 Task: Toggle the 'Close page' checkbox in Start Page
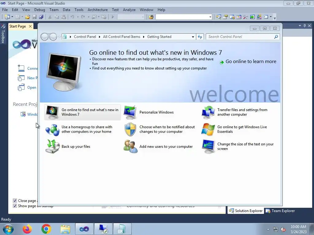point(15,201)
